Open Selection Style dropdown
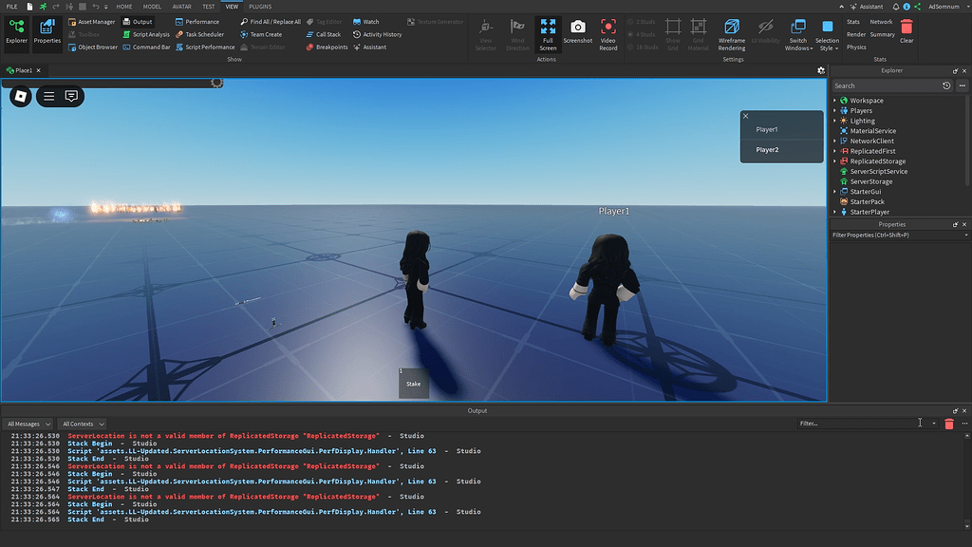 tap(827, 35)
